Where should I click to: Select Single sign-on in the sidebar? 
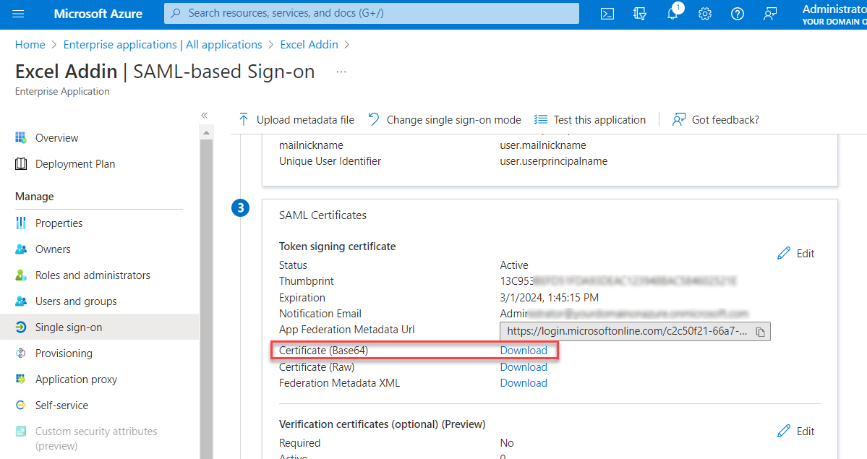point(69,327)
